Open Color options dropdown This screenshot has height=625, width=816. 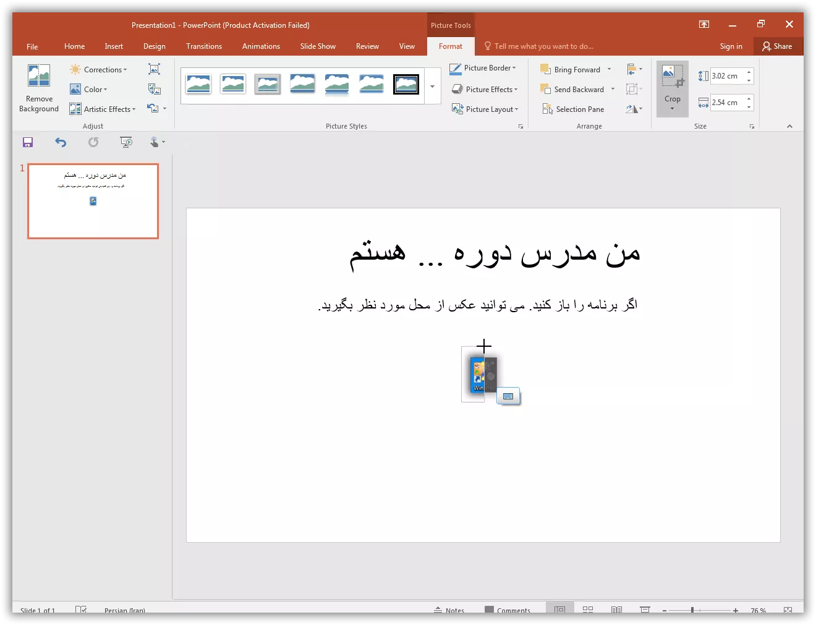coord(88,90)
